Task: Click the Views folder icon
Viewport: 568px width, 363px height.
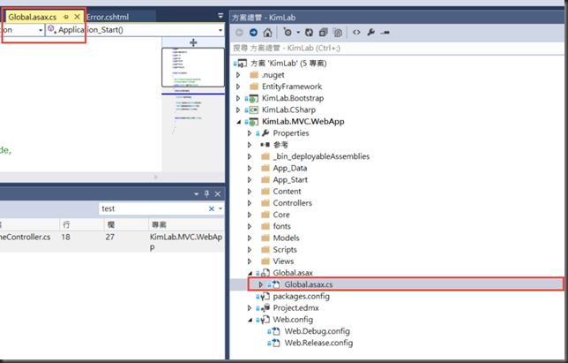Action: (265, 261)
